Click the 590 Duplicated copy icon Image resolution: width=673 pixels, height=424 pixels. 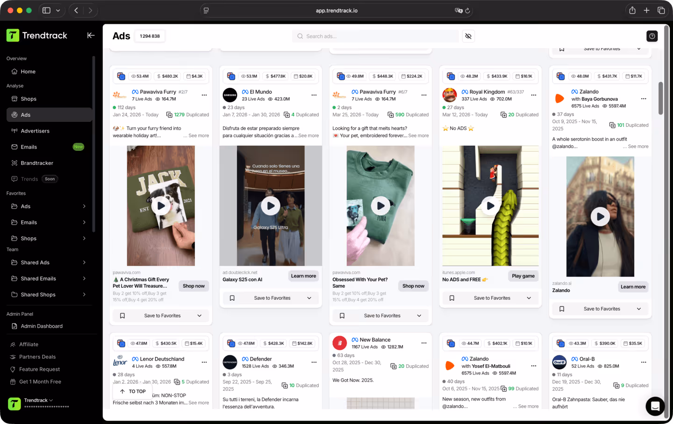[390, 114]
